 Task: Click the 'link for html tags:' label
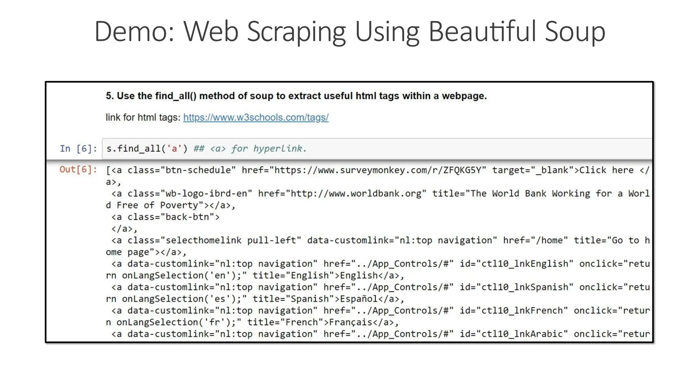click(143, 118)
